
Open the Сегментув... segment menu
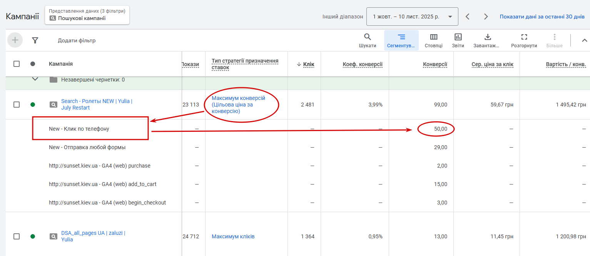tap(401, 40)
